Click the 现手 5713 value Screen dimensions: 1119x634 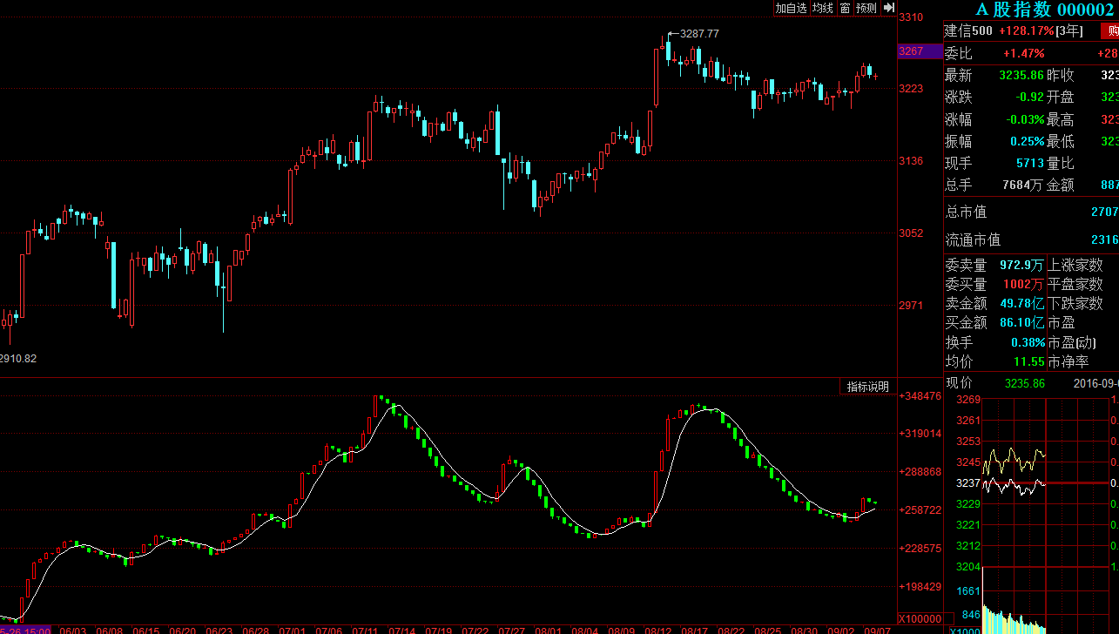pyautogui.click(x=1030, y=163)
